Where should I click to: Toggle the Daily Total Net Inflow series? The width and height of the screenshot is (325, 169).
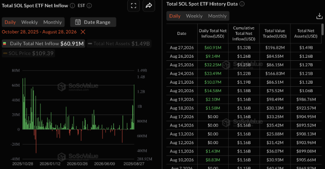coord(43,44)
